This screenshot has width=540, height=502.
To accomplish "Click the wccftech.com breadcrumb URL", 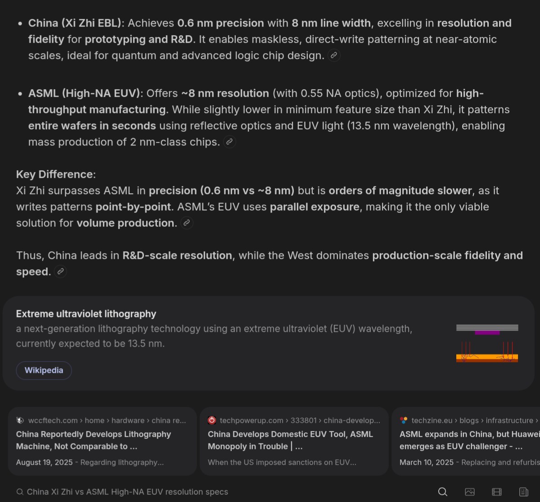I will click(x=107, y=421).
